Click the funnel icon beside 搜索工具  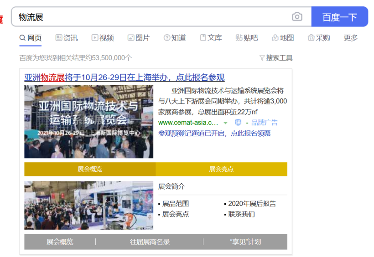[x=262, y=58]
